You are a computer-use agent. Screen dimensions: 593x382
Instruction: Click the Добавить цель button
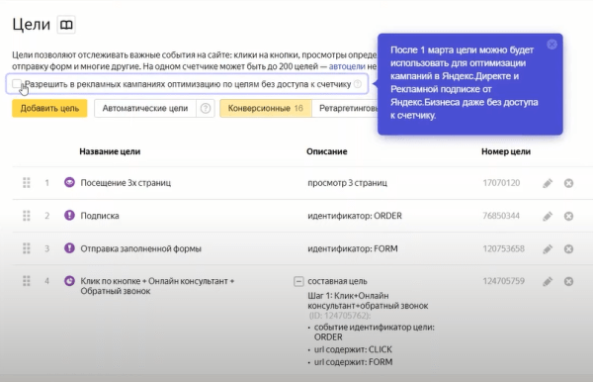tap(49, 108)
